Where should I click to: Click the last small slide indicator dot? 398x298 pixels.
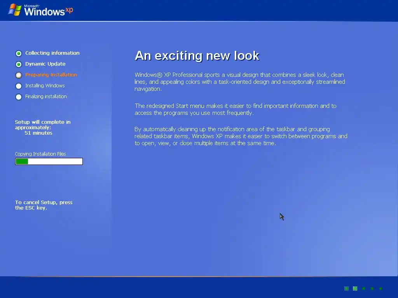coord(381,288)
